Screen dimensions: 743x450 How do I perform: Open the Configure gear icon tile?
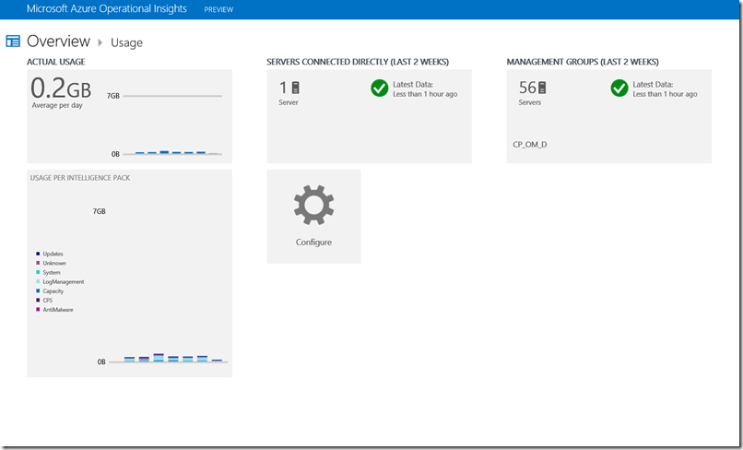tap(313, 206)
